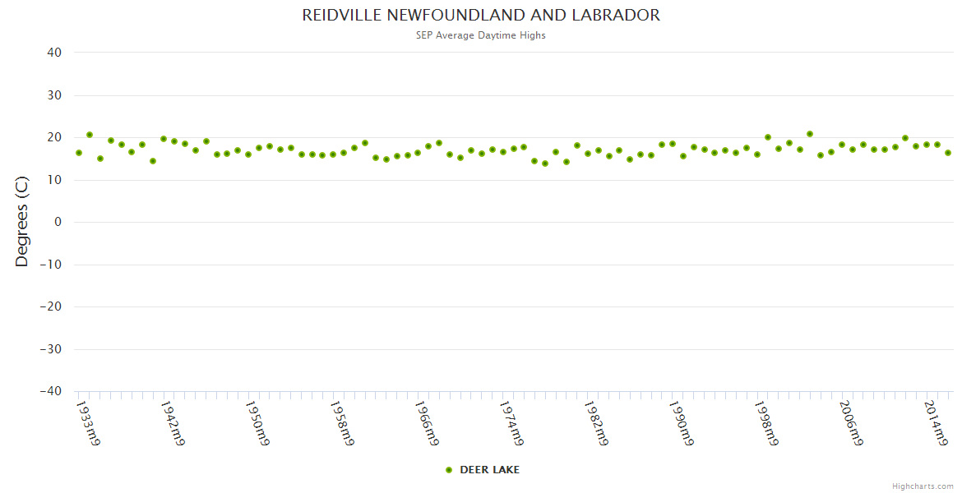Click the 1933m9 x-axis label
Image resolution: width=962 pixels, height=493 pixels.
(88, 422)
